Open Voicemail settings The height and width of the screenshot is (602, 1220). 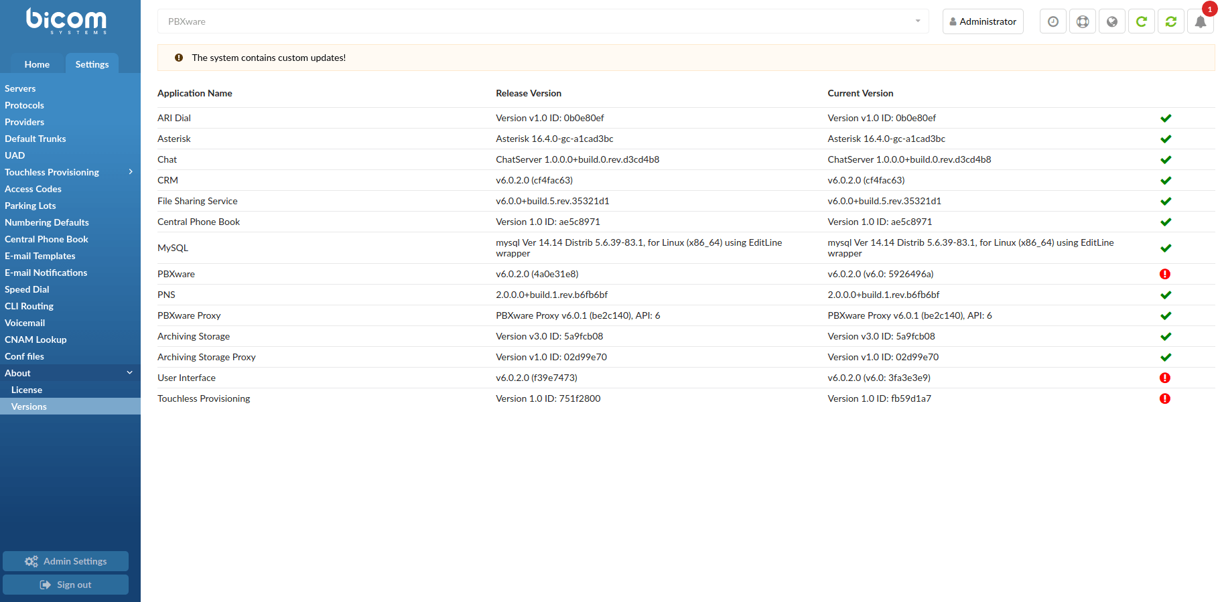tap(25, 323)
